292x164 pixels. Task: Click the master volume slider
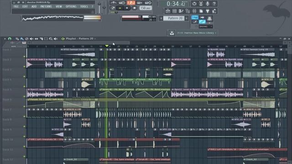tap(99, 7)
